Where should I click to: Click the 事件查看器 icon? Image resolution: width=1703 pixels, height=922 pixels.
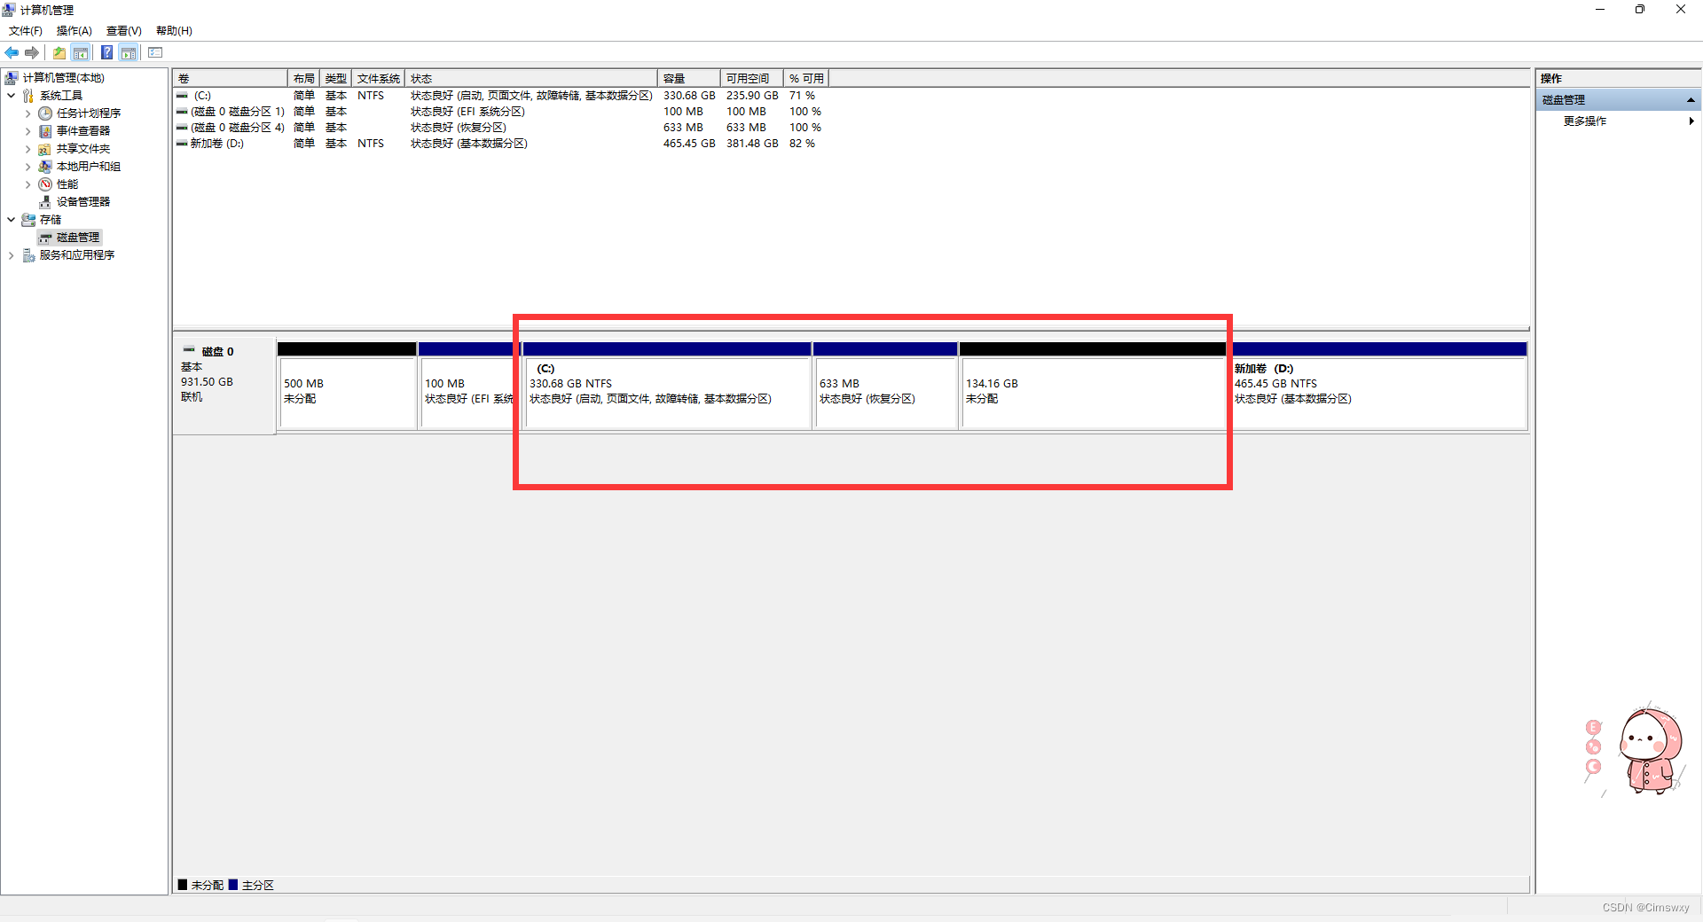tap(45, 131)
